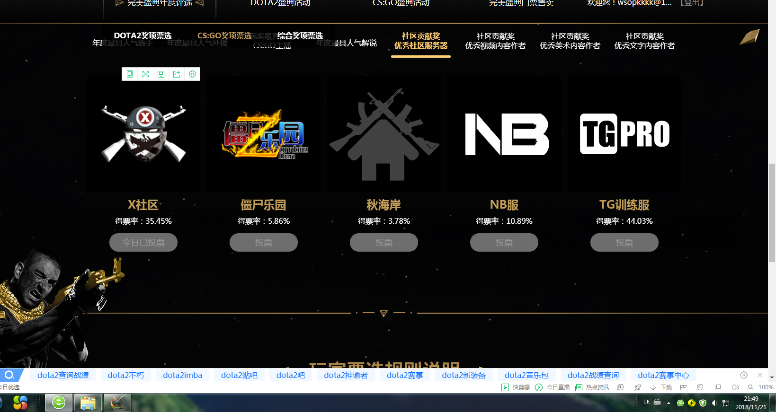This screenshot has height=412, width=776.
Task: Click dota2新装备 suggestion link
Action: (464, 375)
